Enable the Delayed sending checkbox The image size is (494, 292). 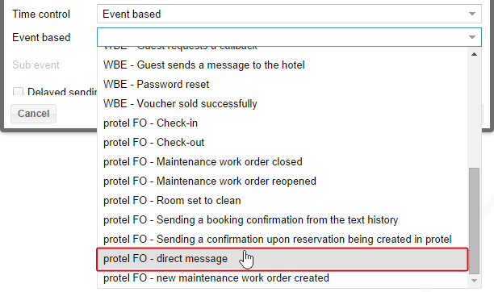[x=18, y=92]
